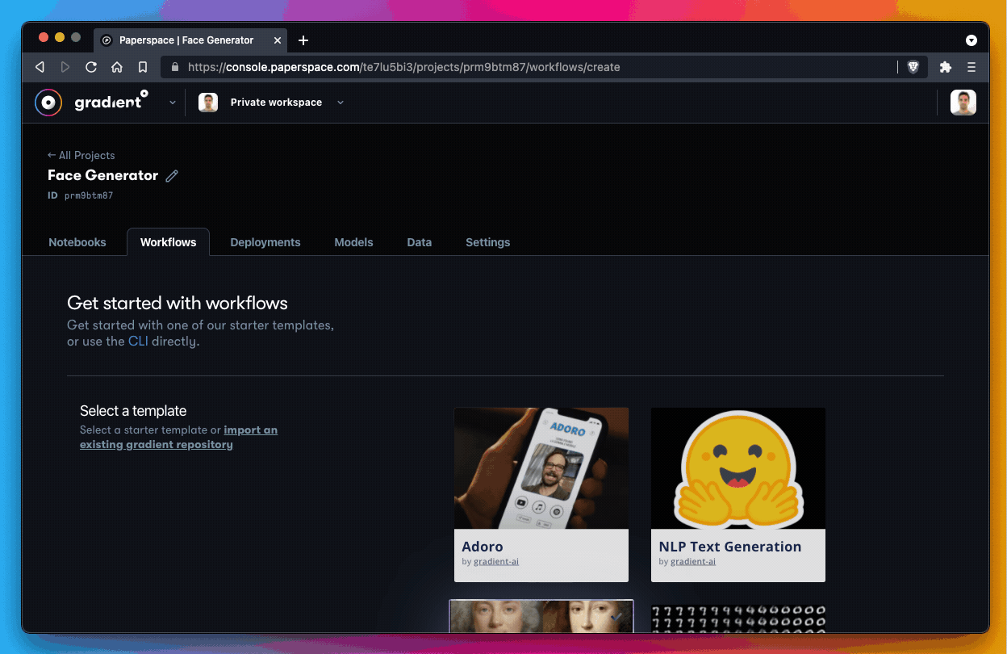Image resolution: width=1007 pixels, height=654 pixels.
Task: Open the browser hamburger menu
Action: point(971,67)
